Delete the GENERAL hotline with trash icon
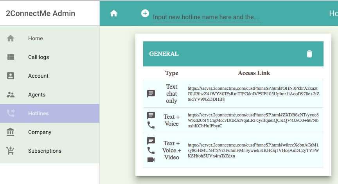This screenshot has width=338, height=184. 309,54
